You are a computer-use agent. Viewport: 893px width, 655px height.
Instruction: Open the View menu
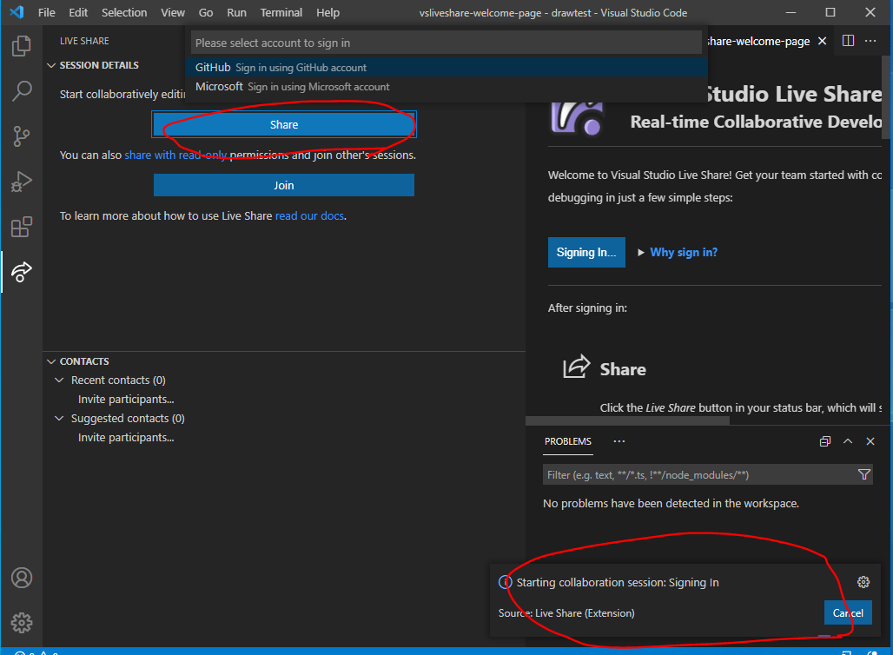pyautogui.click(x=173, y=12)
